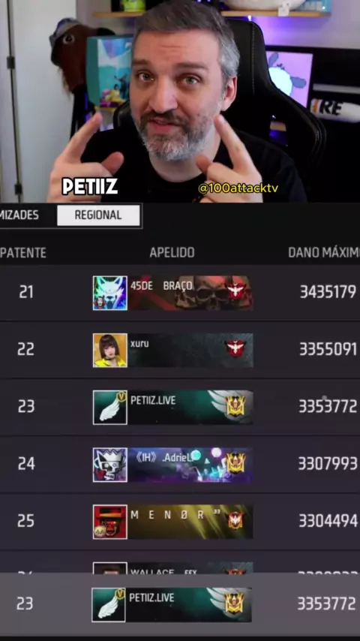
Task: Click the red rank badge on xuru's banner
Action: pos(235,349)
